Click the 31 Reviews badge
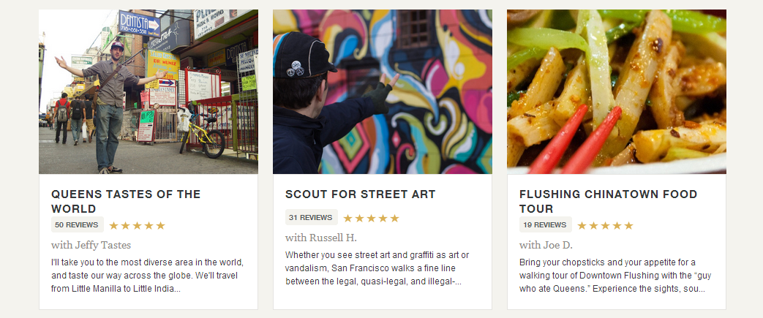Screen dimensions: 763x318 pos(311,218)
